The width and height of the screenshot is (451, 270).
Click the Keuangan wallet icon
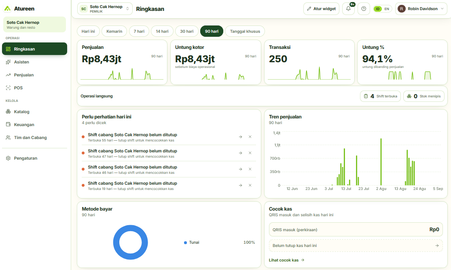[x=8, y=124]
